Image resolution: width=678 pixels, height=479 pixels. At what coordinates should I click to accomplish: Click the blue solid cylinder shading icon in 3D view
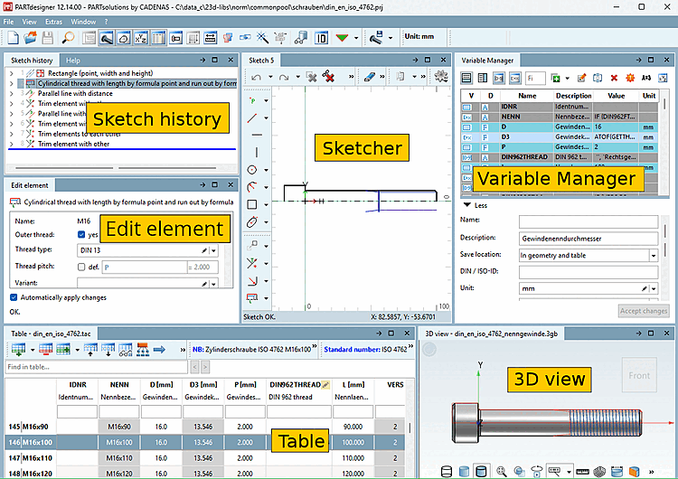point(464,471)
